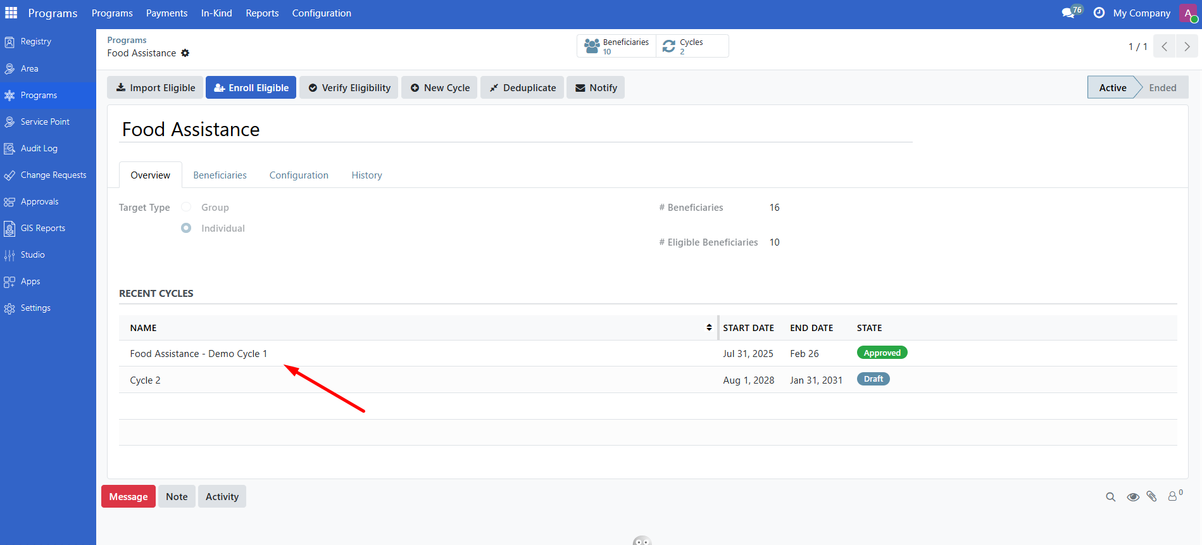Click the gear icon beside Food Assistance breadcrumb

(185, 53)
